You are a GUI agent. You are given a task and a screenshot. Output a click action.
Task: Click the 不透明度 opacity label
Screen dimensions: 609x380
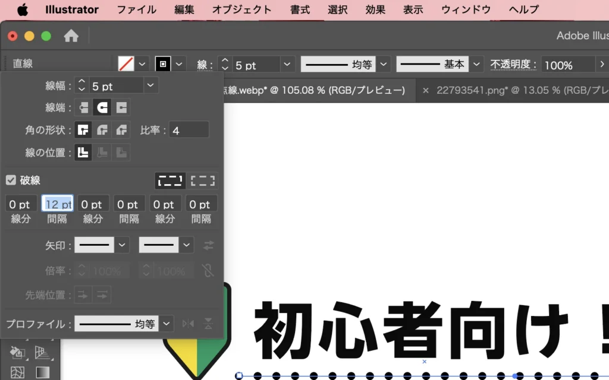coord(513,65)
